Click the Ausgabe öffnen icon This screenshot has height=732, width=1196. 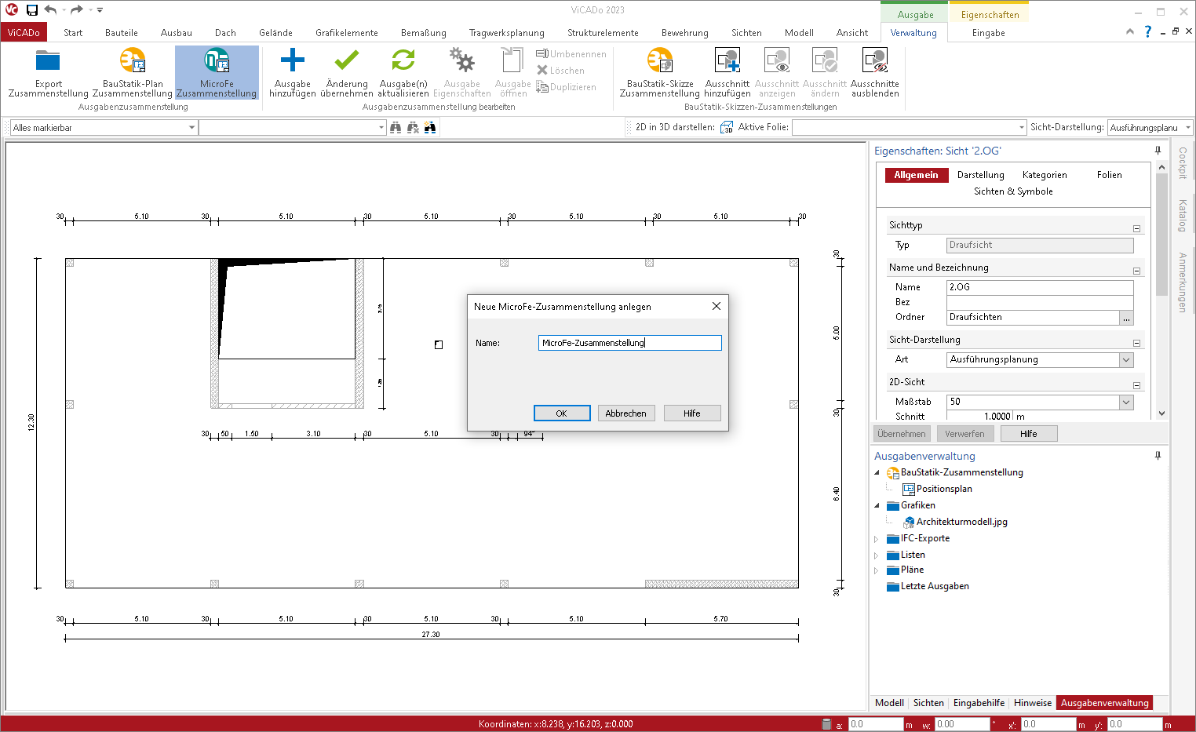(512, 60)
